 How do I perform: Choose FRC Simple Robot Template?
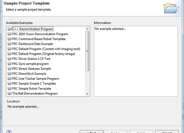click(32, 88)
